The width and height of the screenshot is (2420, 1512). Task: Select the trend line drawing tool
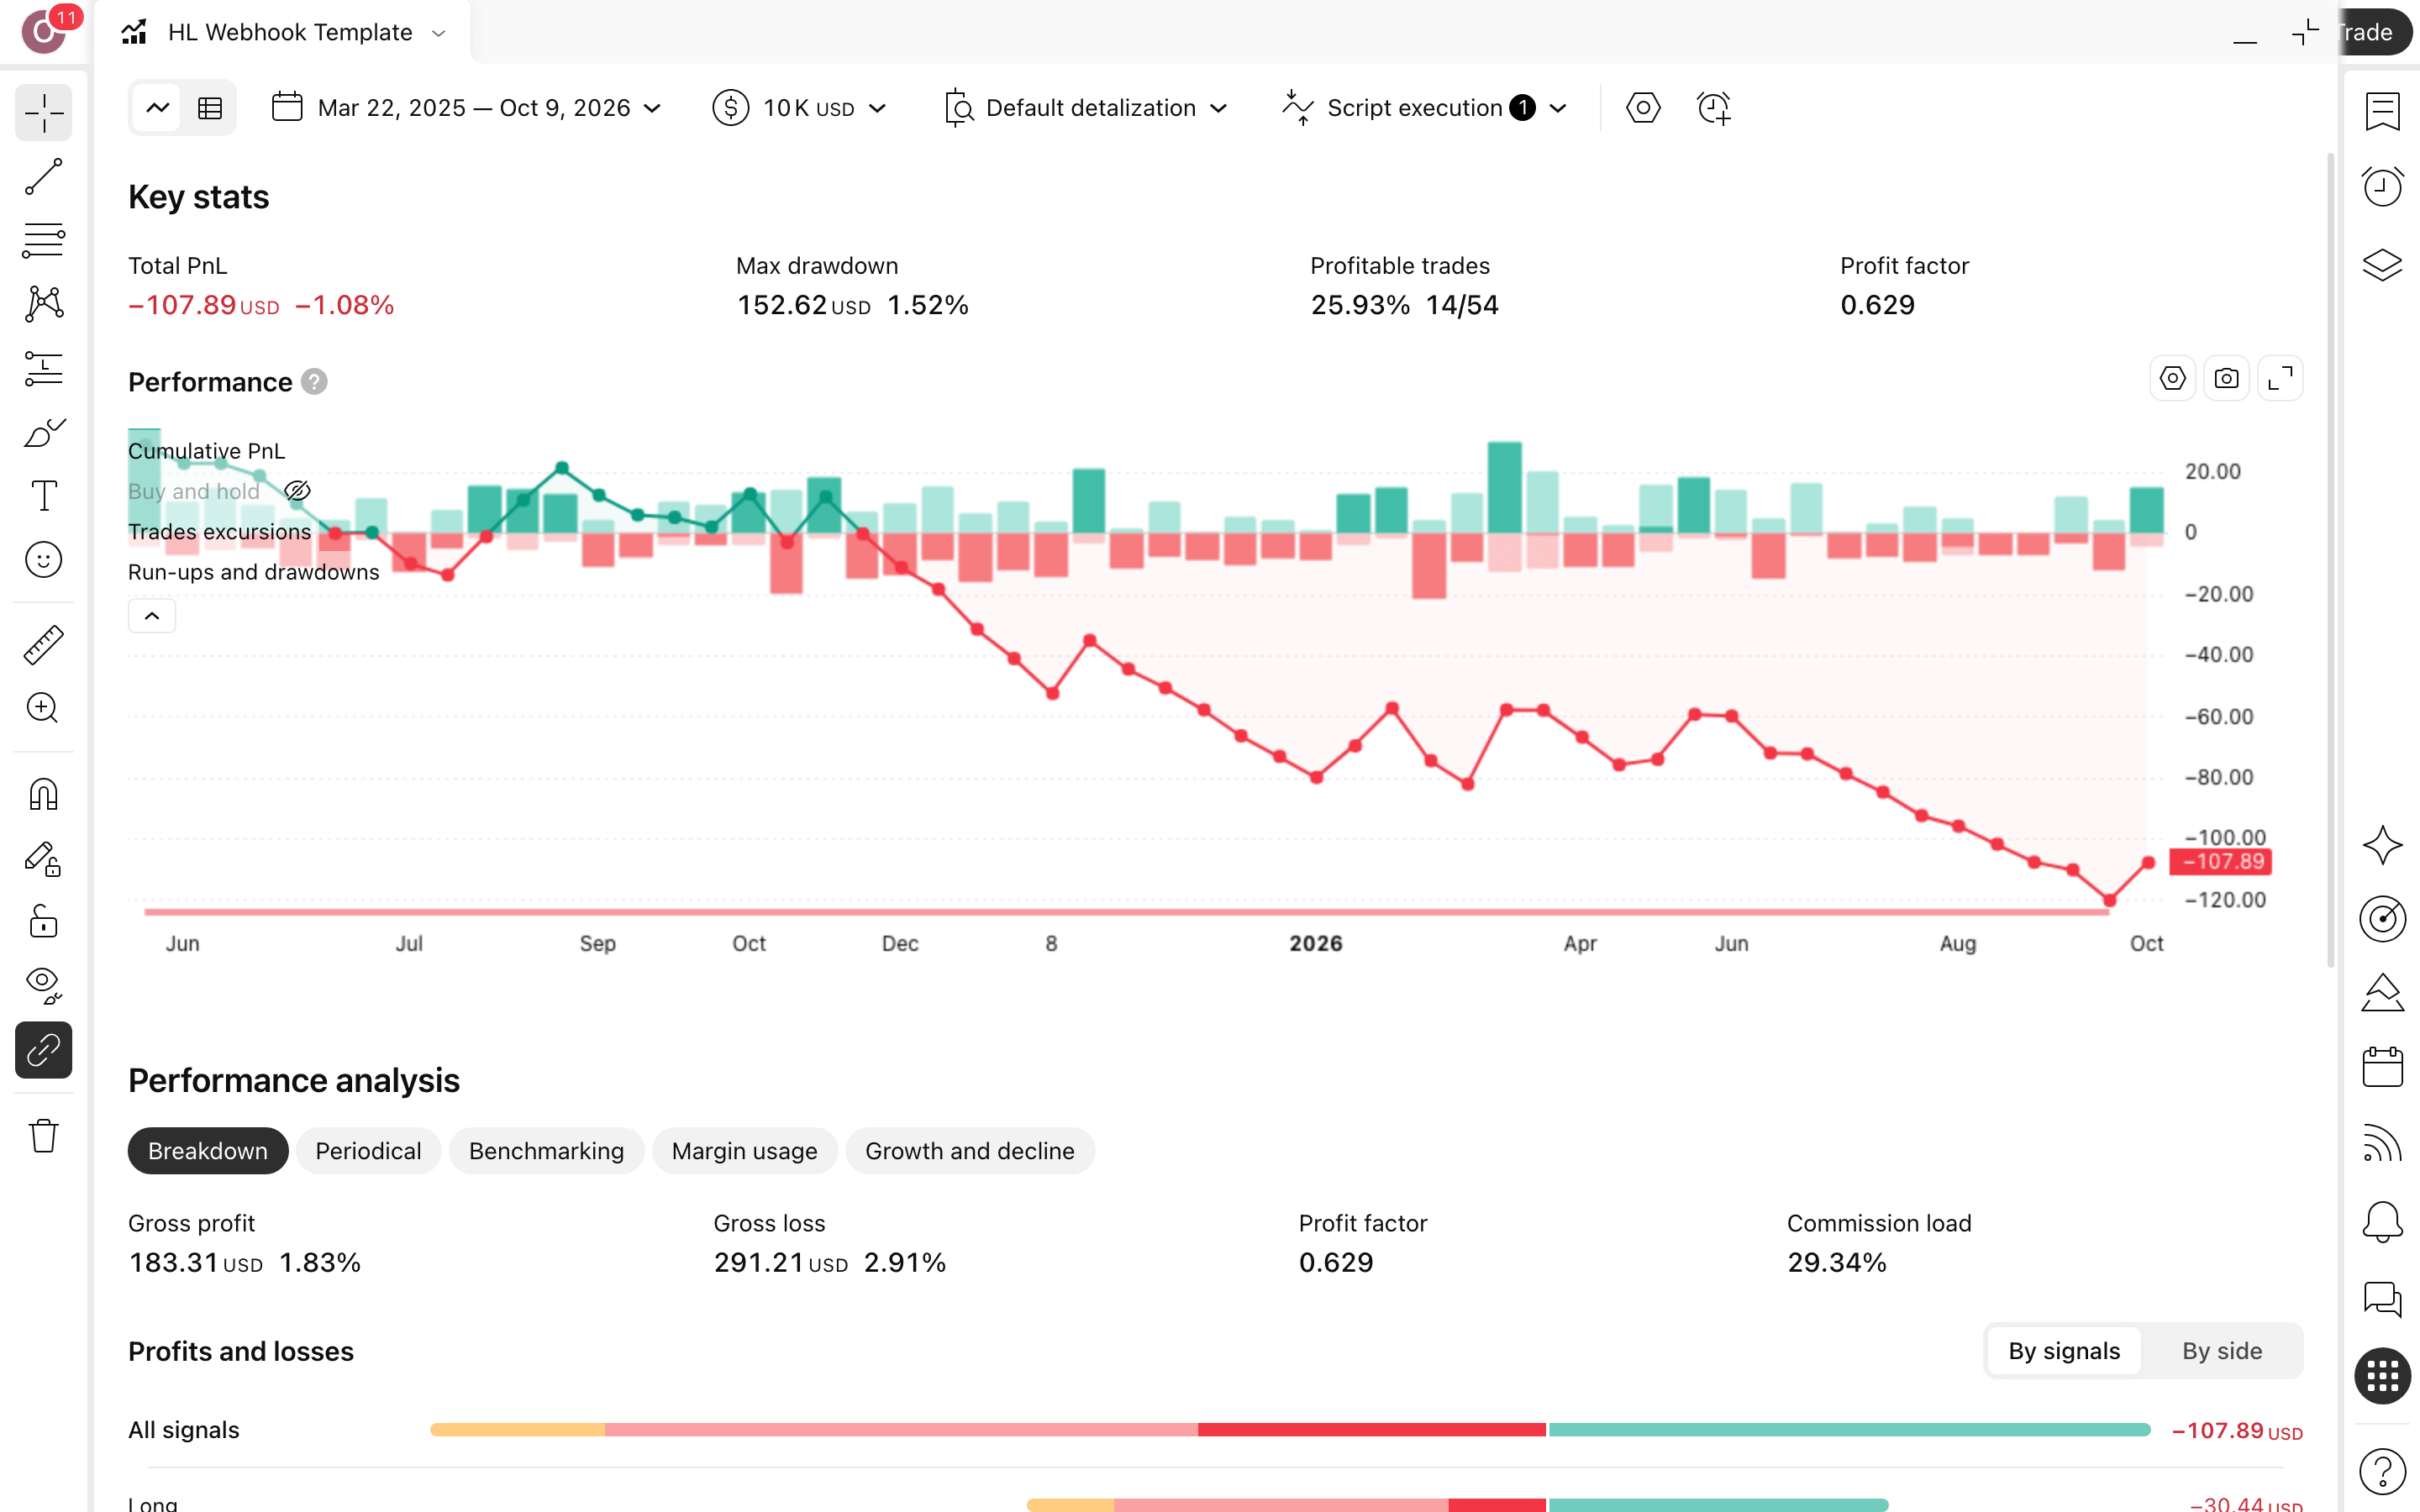point(43,177)
